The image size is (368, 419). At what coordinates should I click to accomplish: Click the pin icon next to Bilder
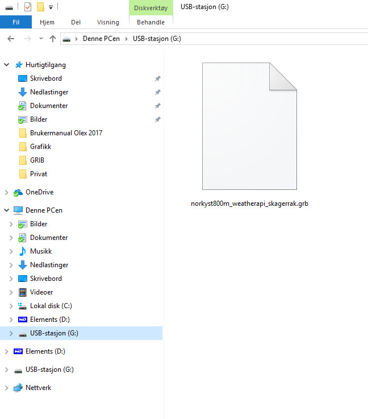[158, 119]
